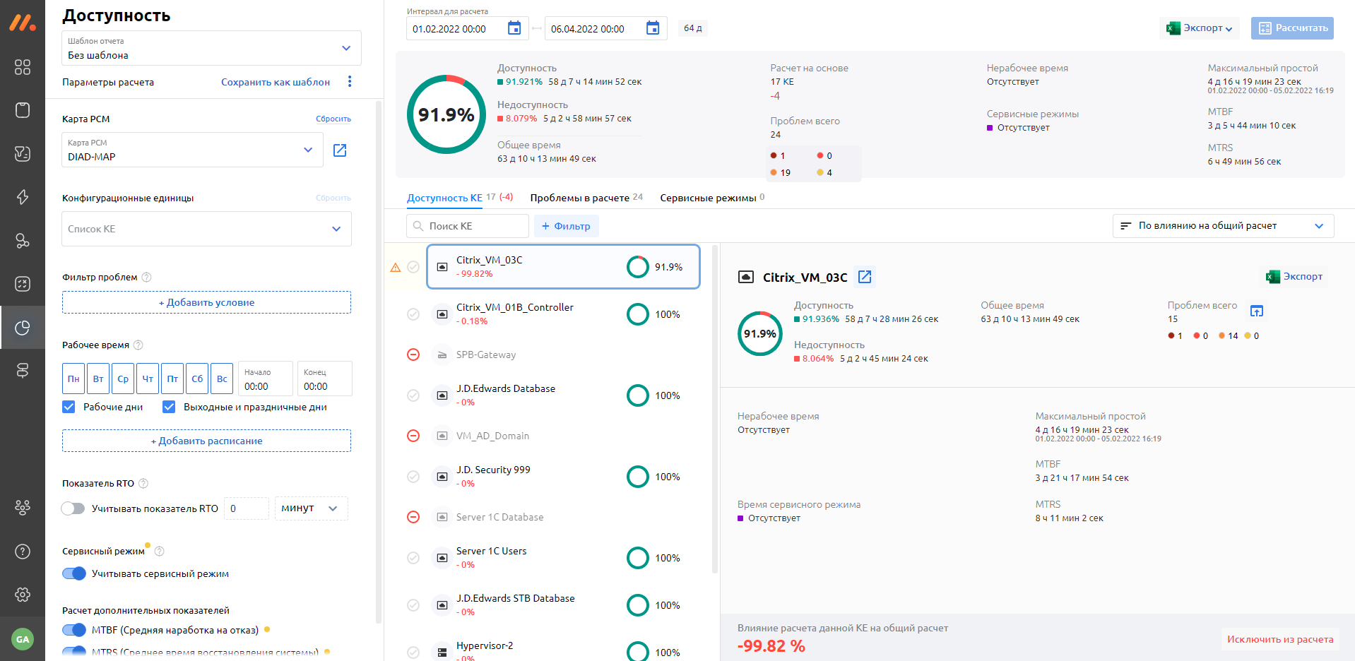Viewport: 1355px width, 661px height.
Task: Open problems list icon next to Проблем всего
Action: click(x=1257, y=311)
